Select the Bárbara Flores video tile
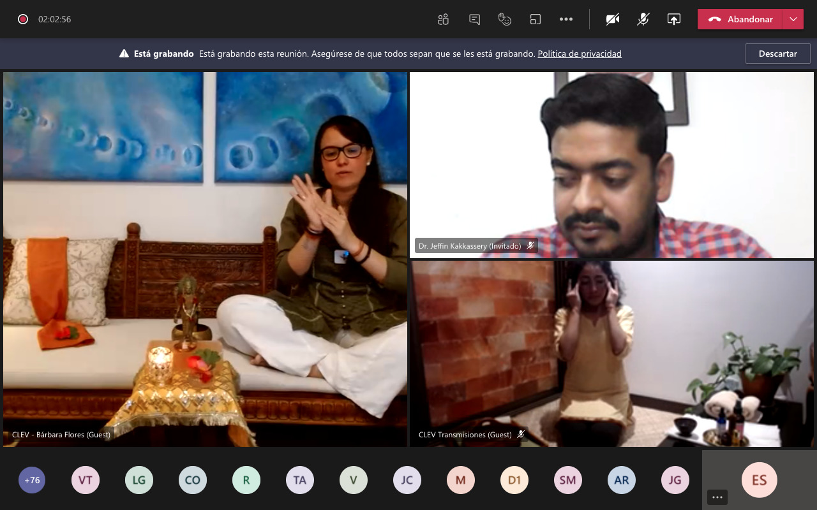This screenshot has height=510, width=817. 205,258
